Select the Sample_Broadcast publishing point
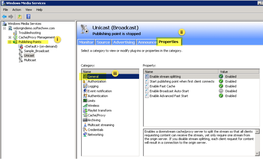This screenshot has height=159, width=263. coord(37,51)
